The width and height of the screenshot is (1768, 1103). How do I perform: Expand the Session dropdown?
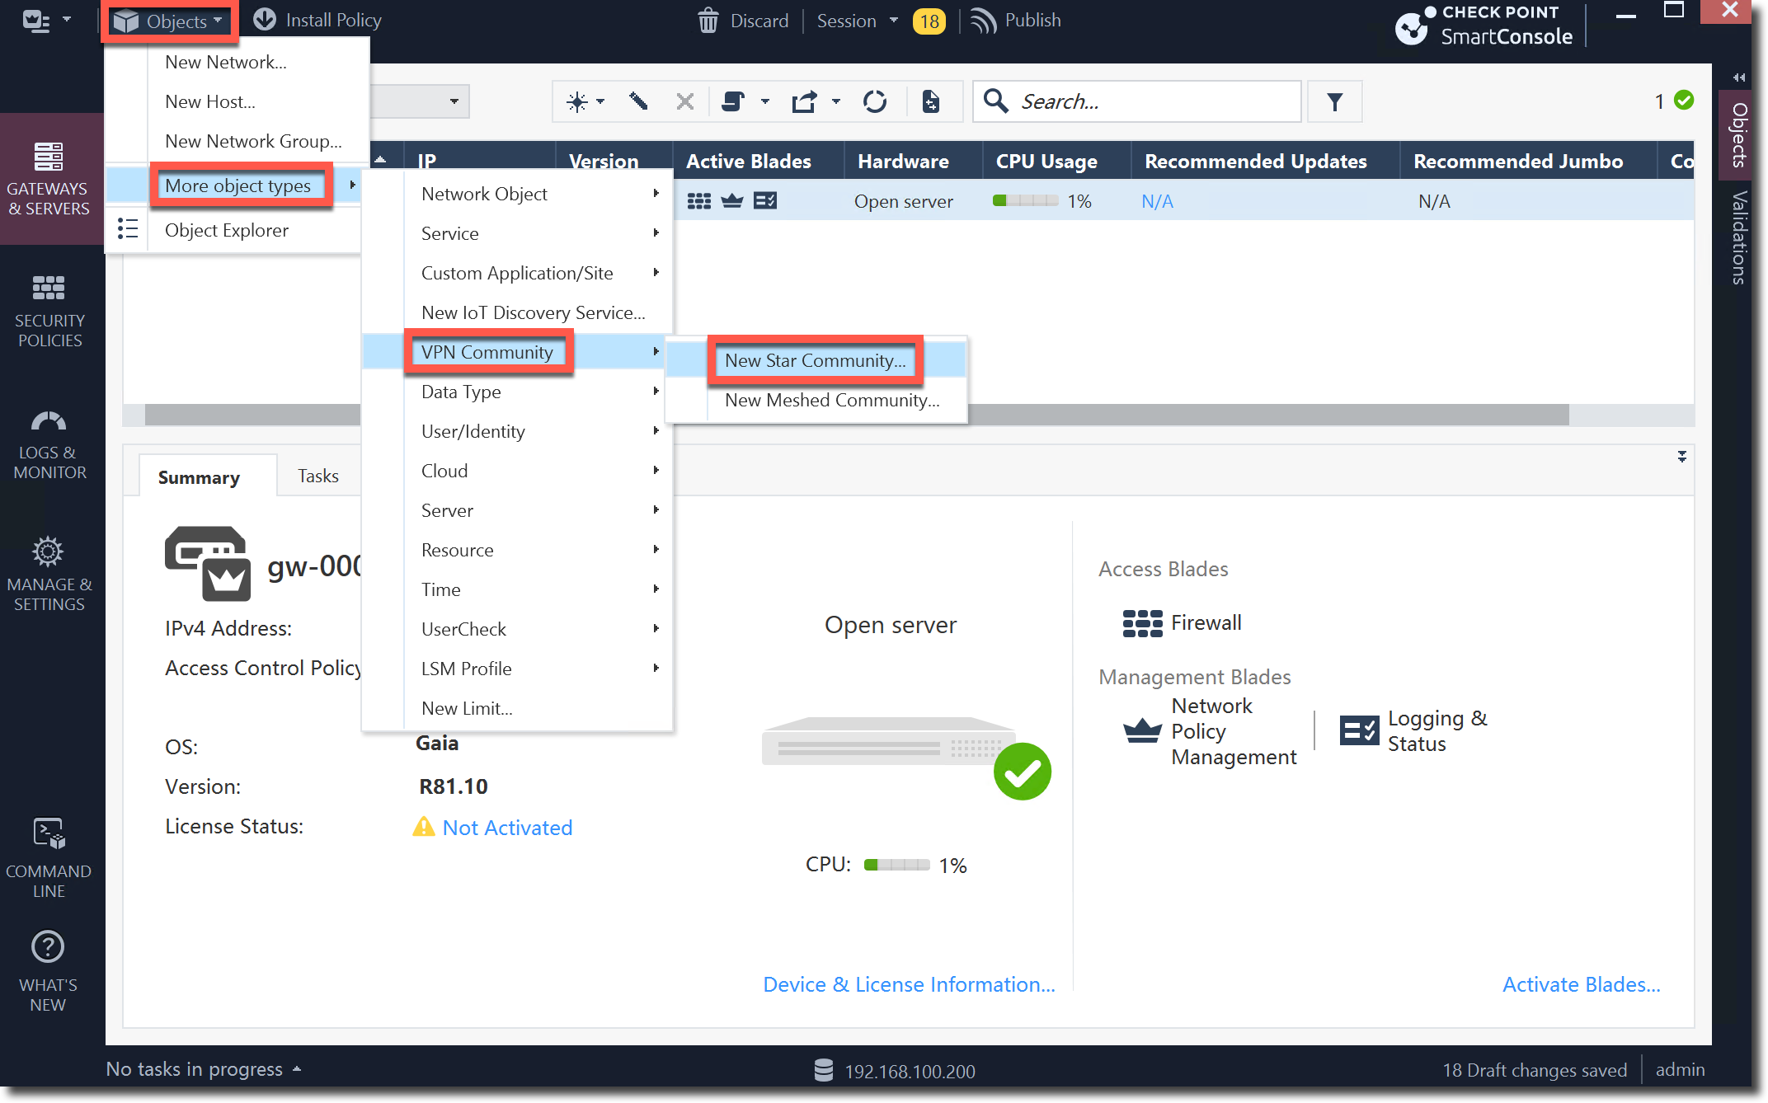coord(858,21)
